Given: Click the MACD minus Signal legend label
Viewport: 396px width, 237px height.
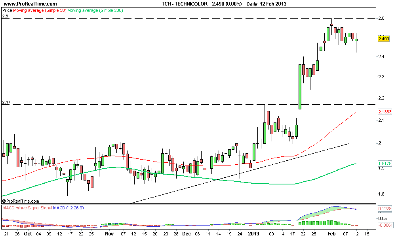Looking at the screenshot, I should [21, 208].
